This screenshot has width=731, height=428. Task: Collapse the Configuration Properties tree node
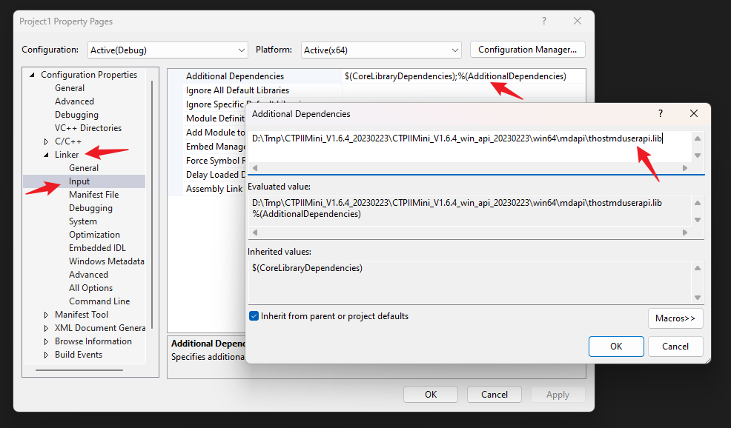32,75
